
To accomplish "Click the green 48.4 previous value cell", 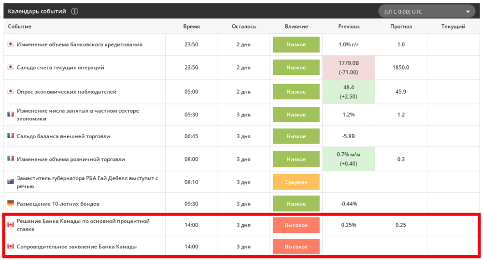I will pos(349,92).
